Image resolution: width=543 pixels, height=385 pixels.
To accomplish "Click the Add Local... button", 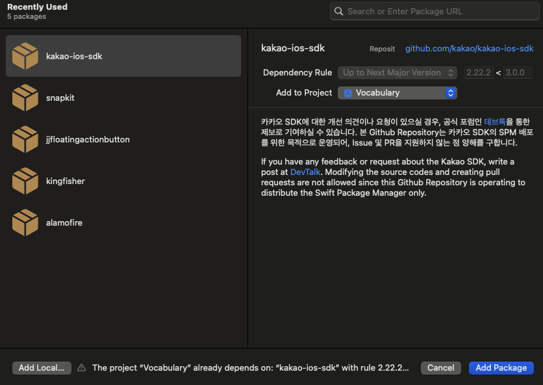I will coord(42,367).
